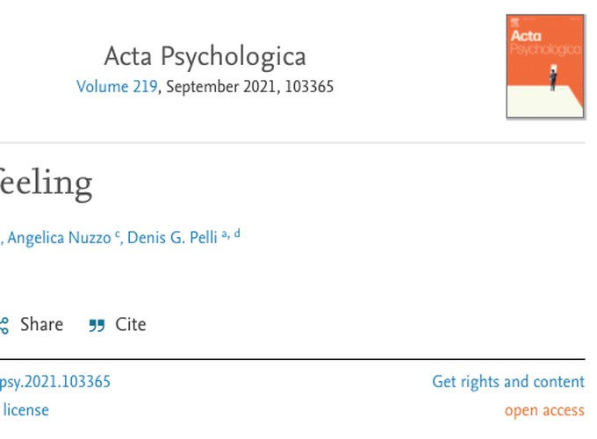Click the Cite quotation marks icon
Screen dimensions: 597x439
point(97,326)
